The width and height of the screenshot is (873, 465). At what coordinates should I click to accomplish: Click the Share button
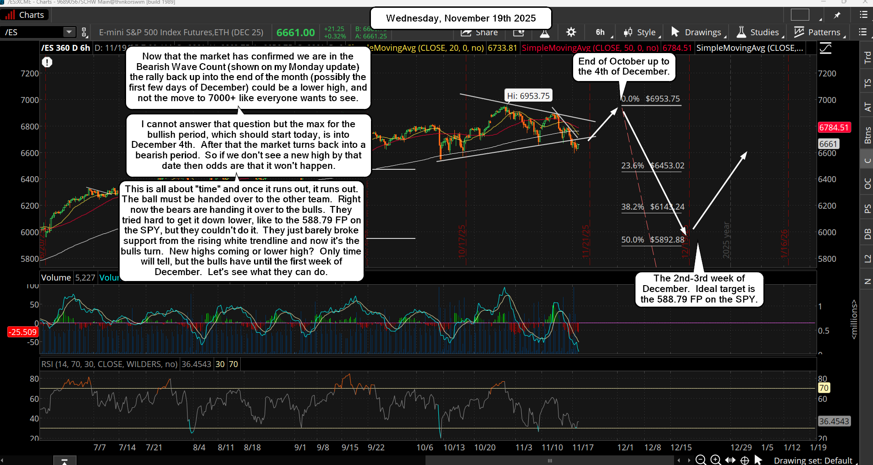[x=480, y=32]
